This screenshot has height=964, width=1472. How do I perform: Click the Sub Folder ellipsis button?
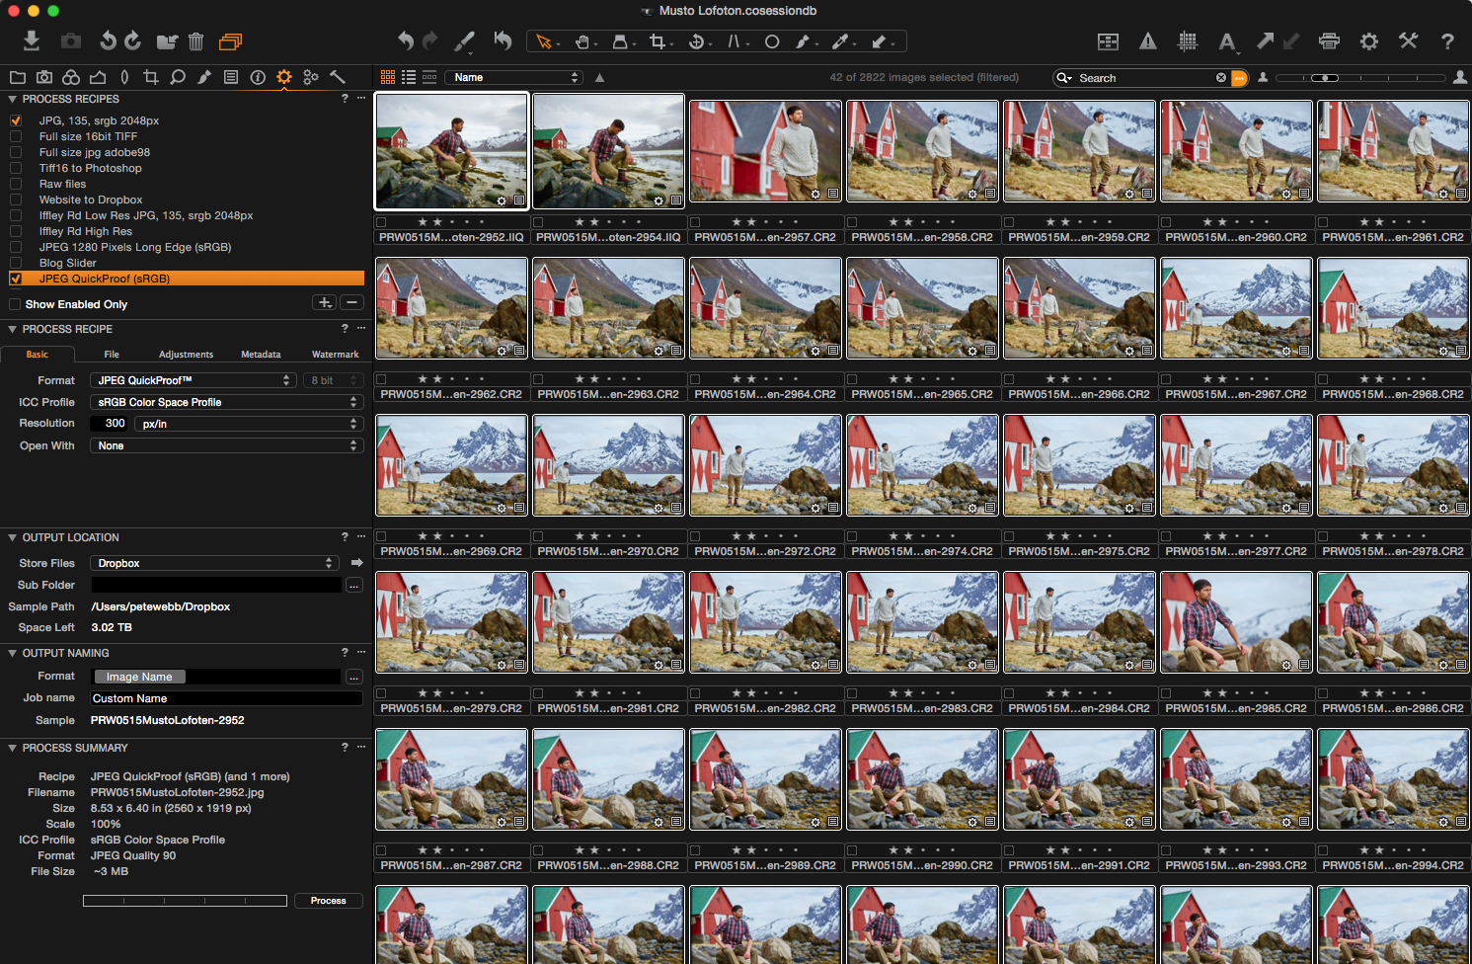[354, 586]
